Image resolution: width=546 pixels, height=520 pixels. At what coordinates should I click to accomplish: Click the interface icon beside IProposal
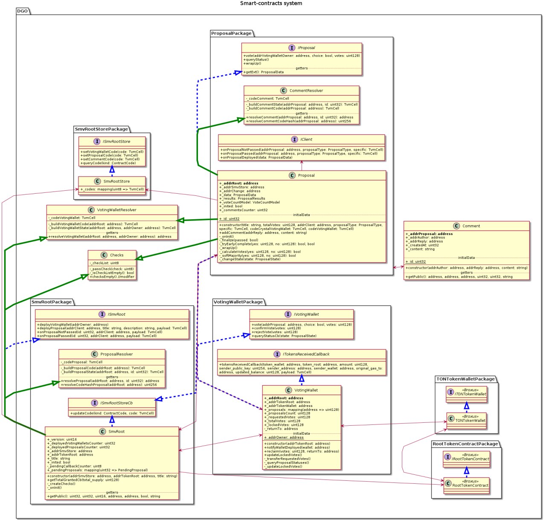(x=292, y=48)
